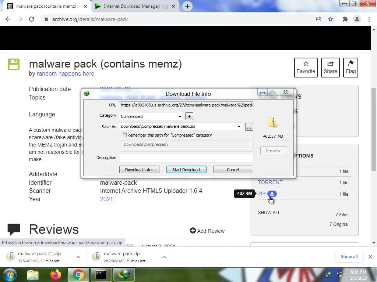The height and width of the screenshot is (282, 377).
Task: Open the Category dropdown set to Compressed
Action: click(x=151, y=116)
